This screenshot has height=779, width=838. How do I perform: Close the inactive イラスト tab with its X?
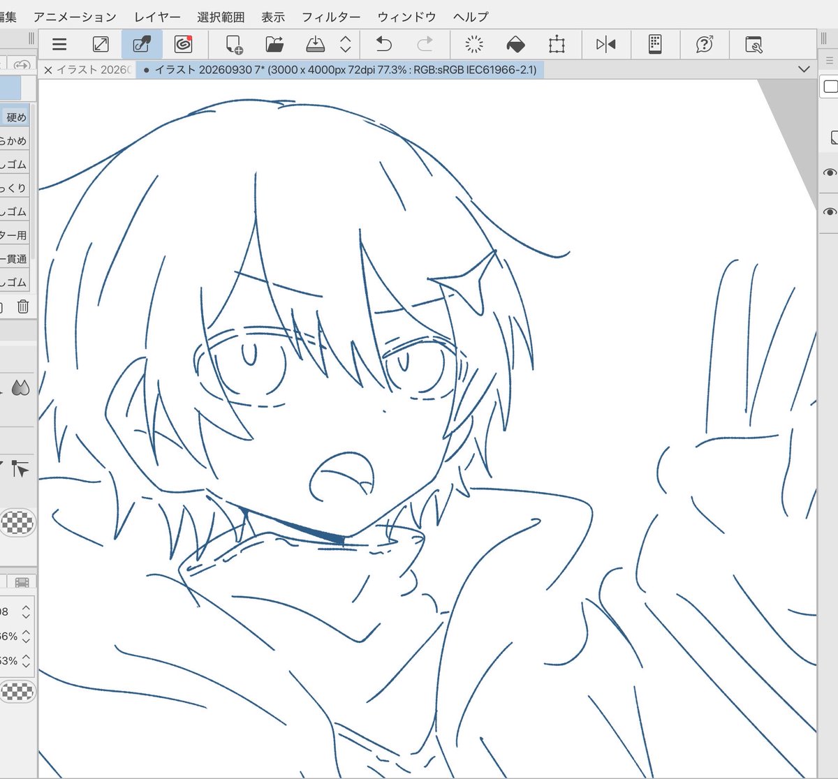(x=47, y=70)
